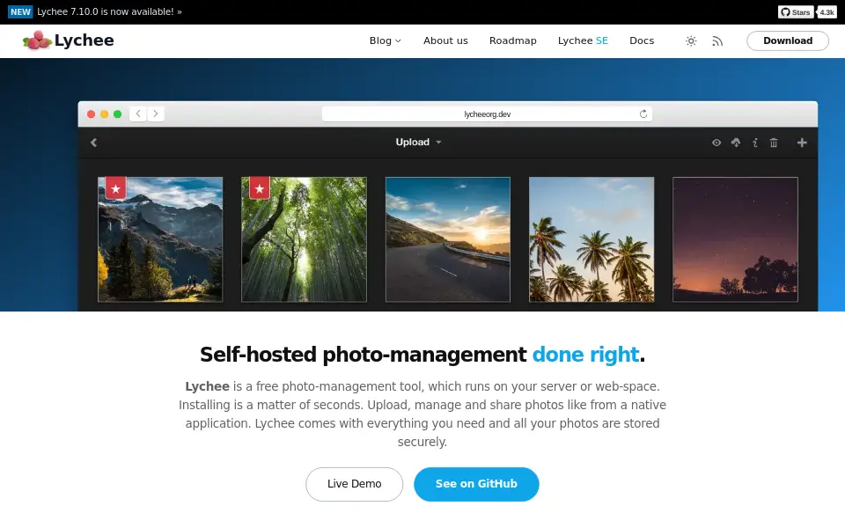Image resolution: width=845 pixels, height=528 pixels.
Task: Click the 4.3k stars count badge
Action: click(x=827, y=11)
